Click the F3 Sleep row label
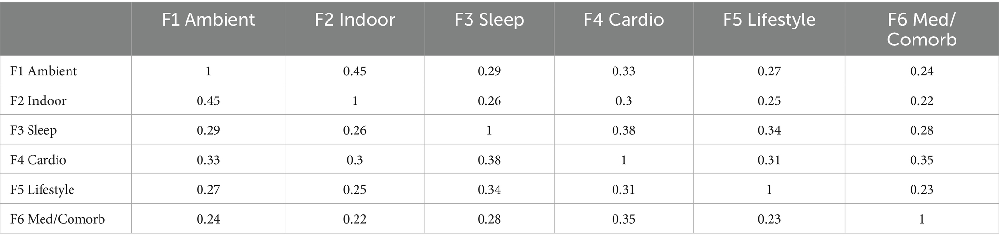The height and width of the screenshot is (242, 999). 33,130
